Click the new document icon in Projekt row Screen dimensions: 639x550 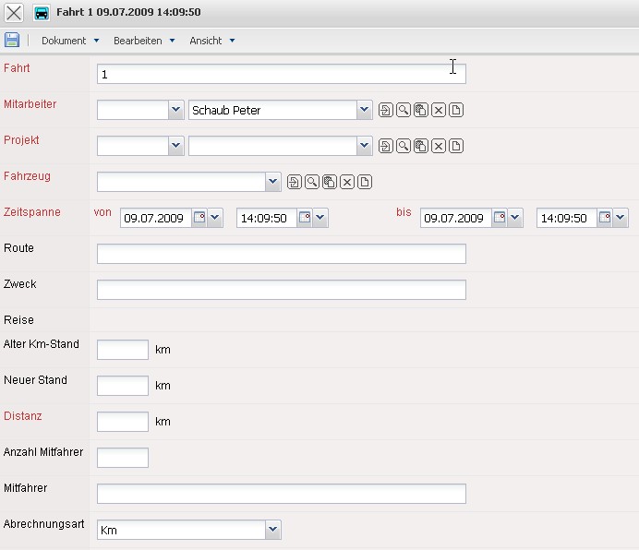(x=456, y=146)
